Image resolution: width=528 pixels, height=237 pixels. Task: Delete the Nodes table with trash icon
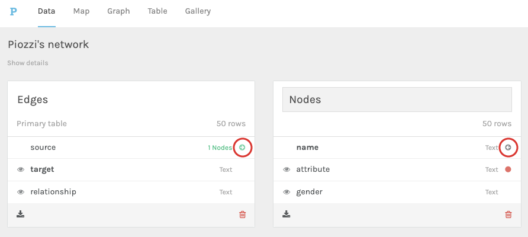pyautogui.click(x=508, y=214)
